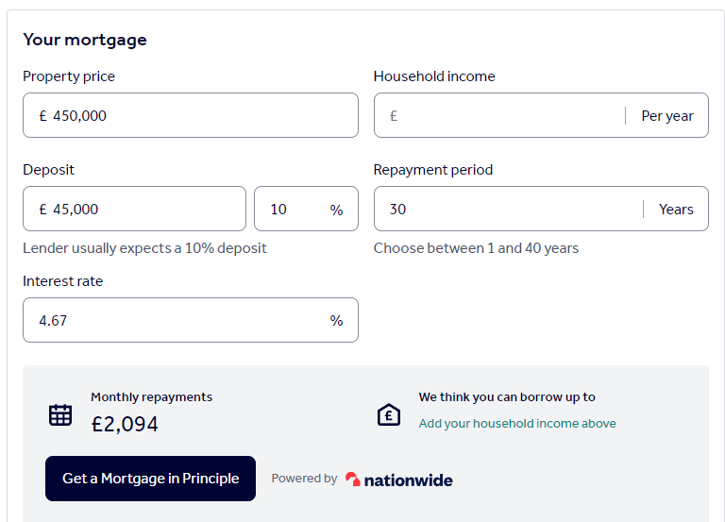Click the calendar icon beside Monthly repayments

tap(60, 414)
